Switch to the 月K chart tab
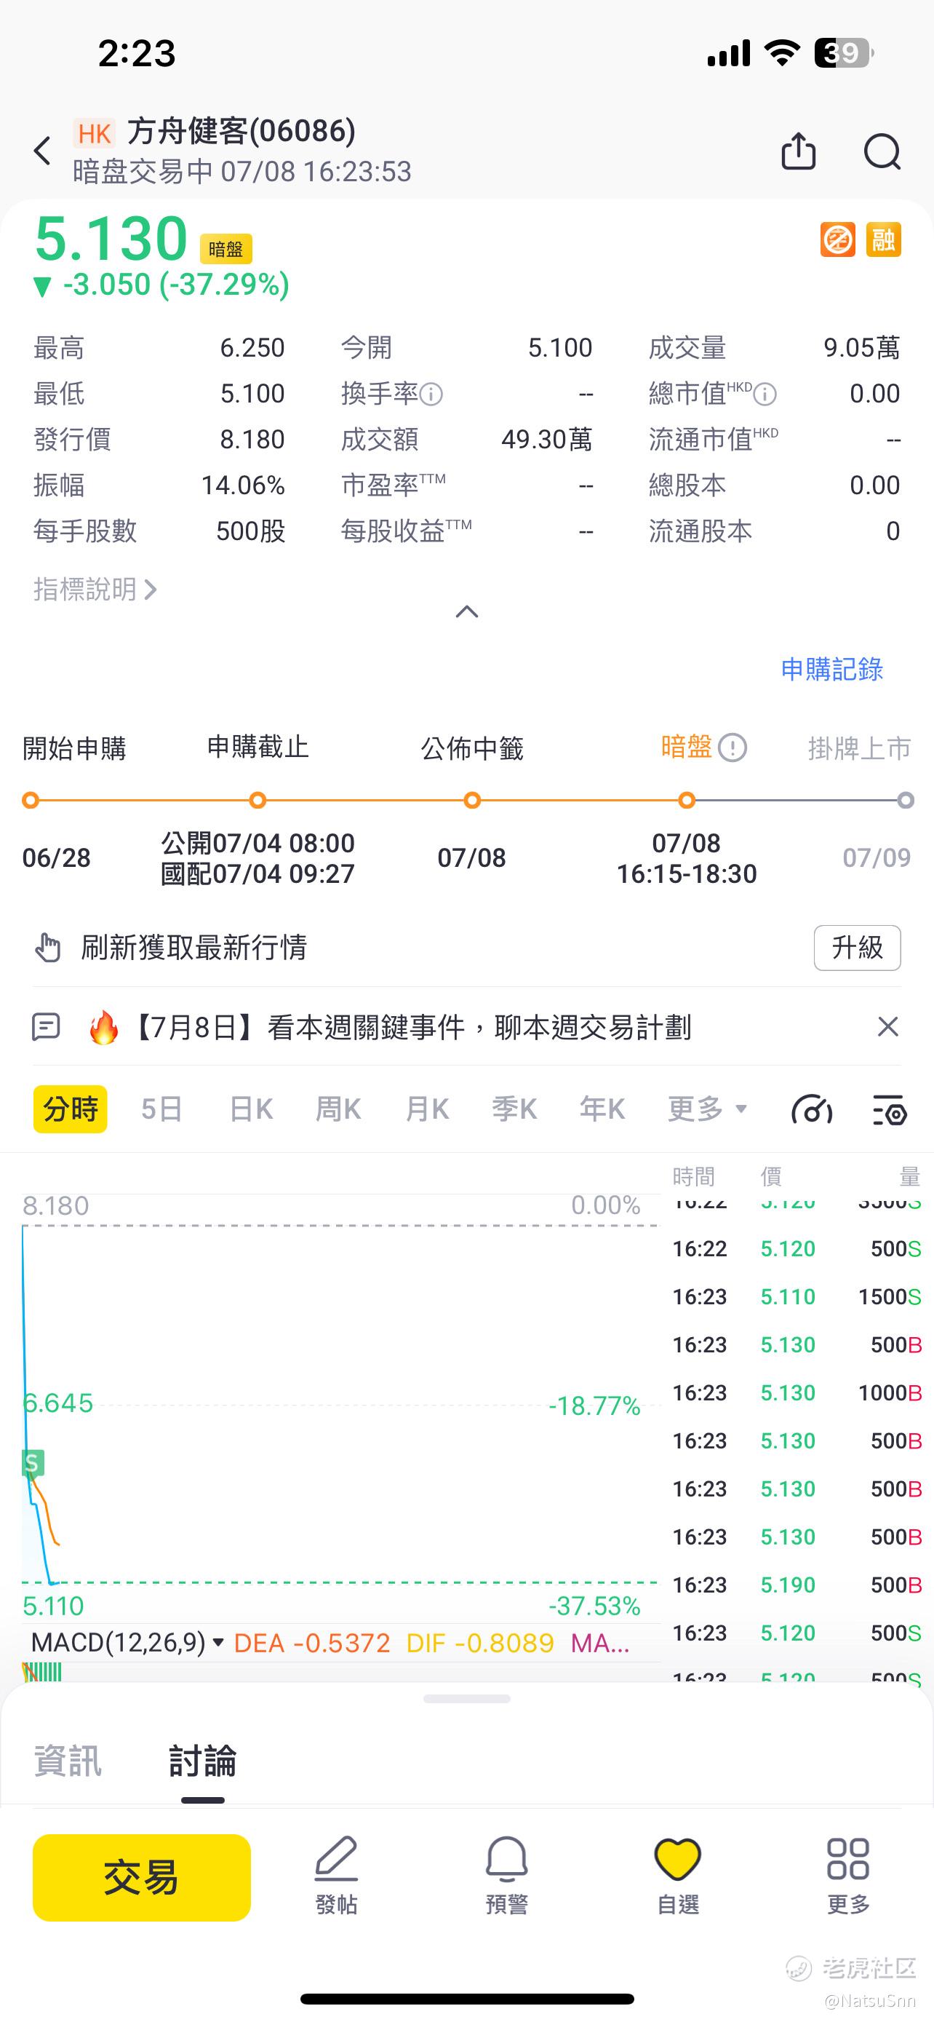 (426, 1109)
